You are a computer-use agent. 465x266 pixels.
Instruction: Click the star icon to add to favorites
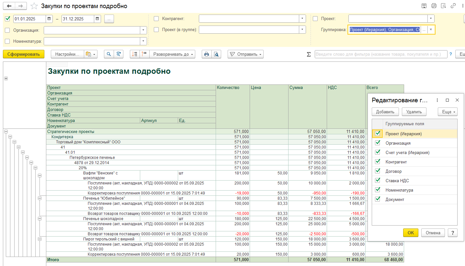(x=34, y=6)
